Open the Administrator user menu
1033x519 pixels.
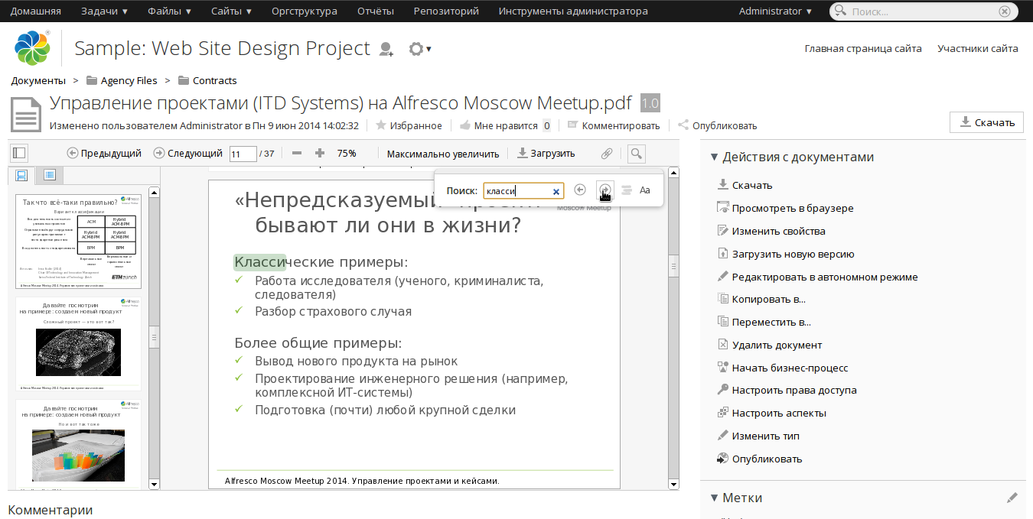(775, 11)
